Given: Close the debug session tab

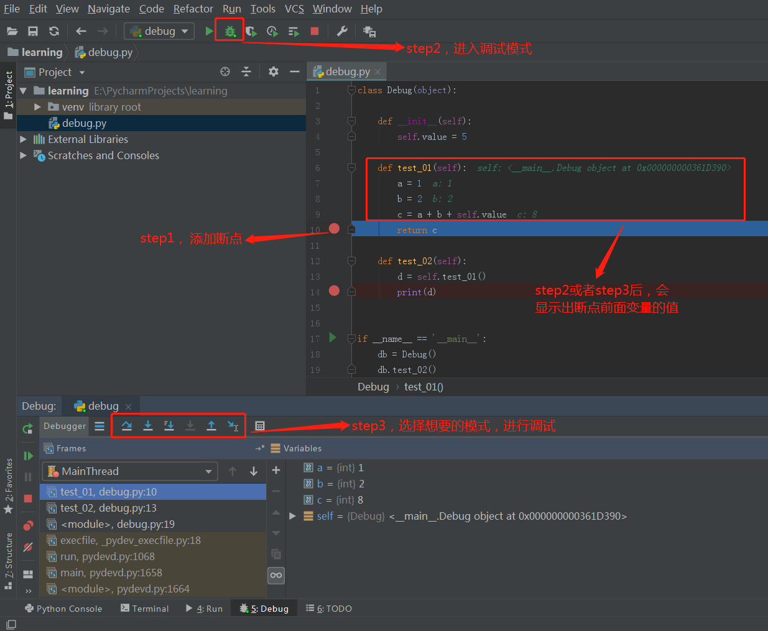Looking at the screenshot, I should click(x=128, y=407).
